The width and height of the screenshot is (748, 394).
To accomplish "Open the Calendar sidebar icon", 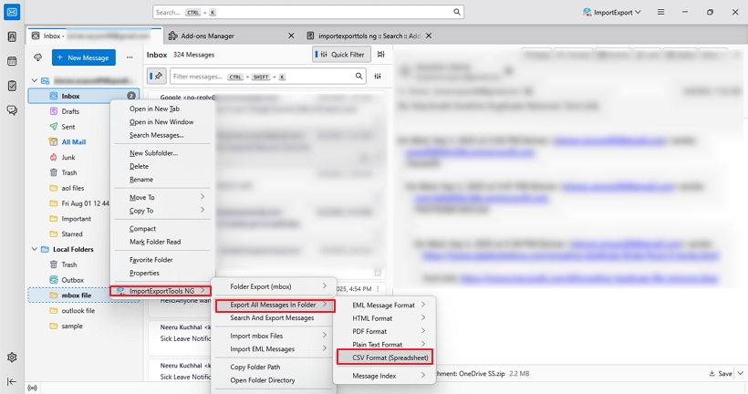I will 12,61.
